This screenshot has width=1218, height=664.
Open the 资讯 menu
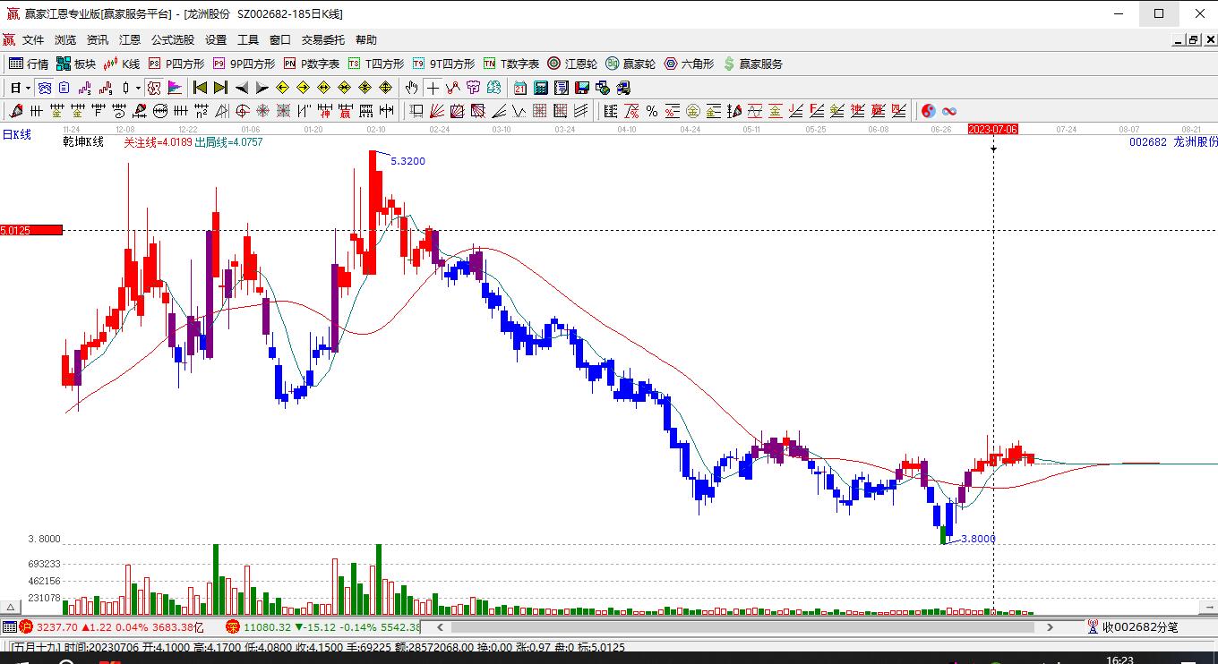coord(98,39)
